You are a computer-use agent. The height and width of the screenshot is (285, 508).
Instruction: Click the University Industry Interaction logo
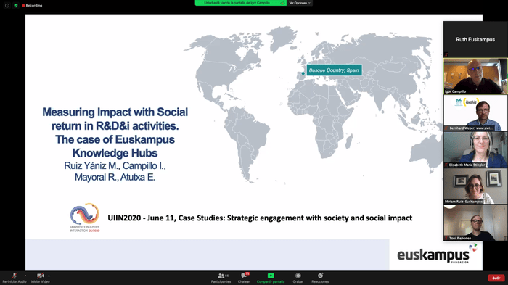click(x=85, y=218)
